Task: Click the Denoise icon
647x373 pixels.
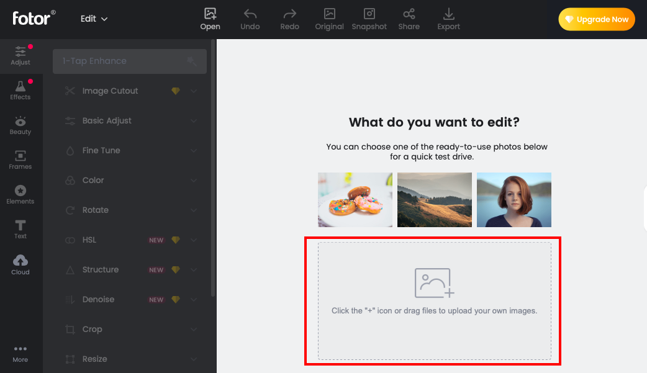Action: (x=70, y=300)
